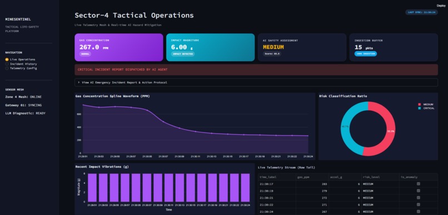This screenshot has width=448, height=215.
Task: Tick the is_anomaly checkbox for row 21:30:22
Action: tap(419, 204)
